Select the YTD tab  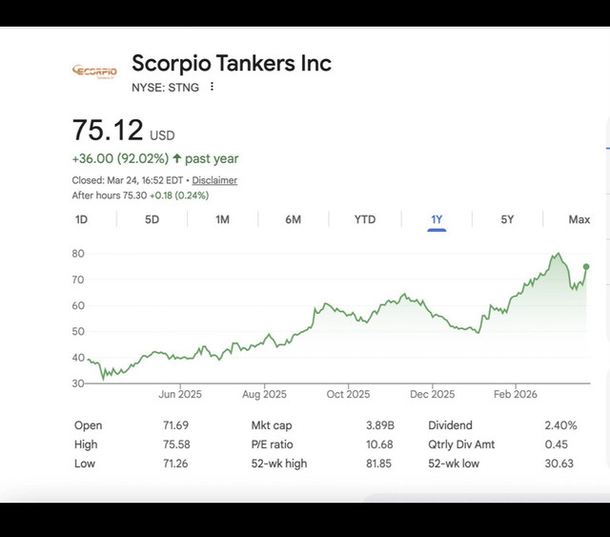point(365,219)
